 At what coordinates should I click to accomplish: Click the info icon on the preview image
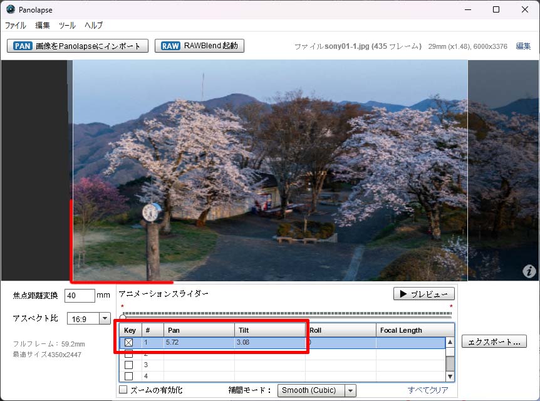point(529,271)
